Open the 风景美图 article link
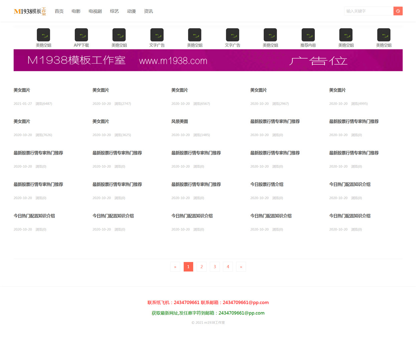Viewport: 416px width, 337px height. click(x=180, y=121)
